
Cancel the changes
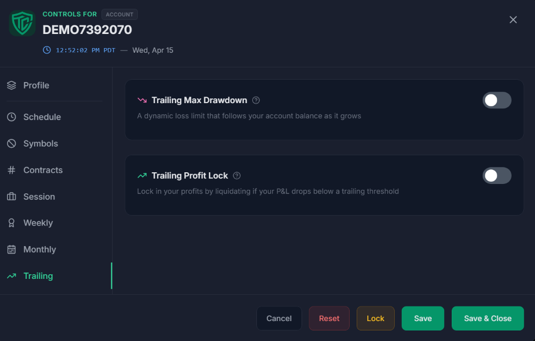pos(279,318)
